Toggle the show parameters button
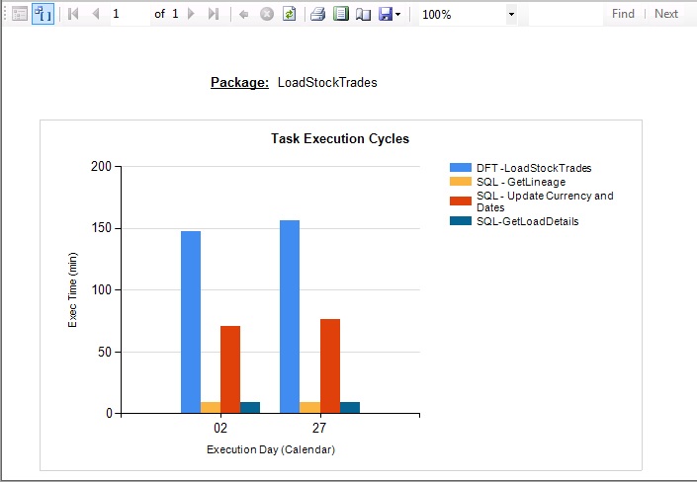This screenshot has width=697, height=482. pyautogui.click(x=43, y=14)
